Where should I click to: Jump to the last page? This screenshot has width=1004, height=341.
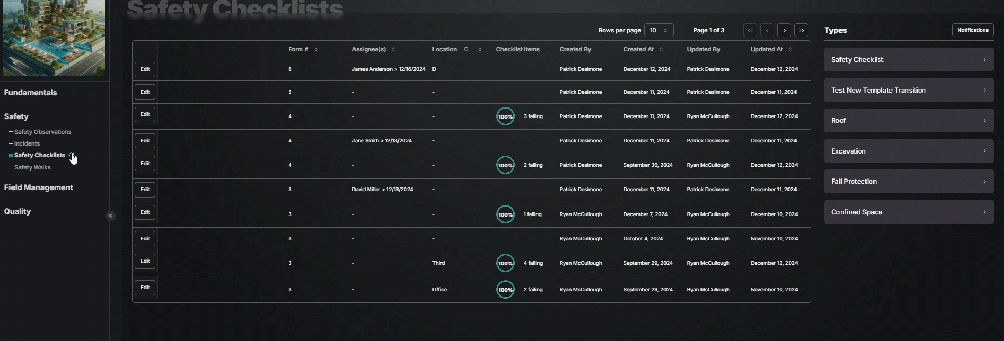point(801,30)
